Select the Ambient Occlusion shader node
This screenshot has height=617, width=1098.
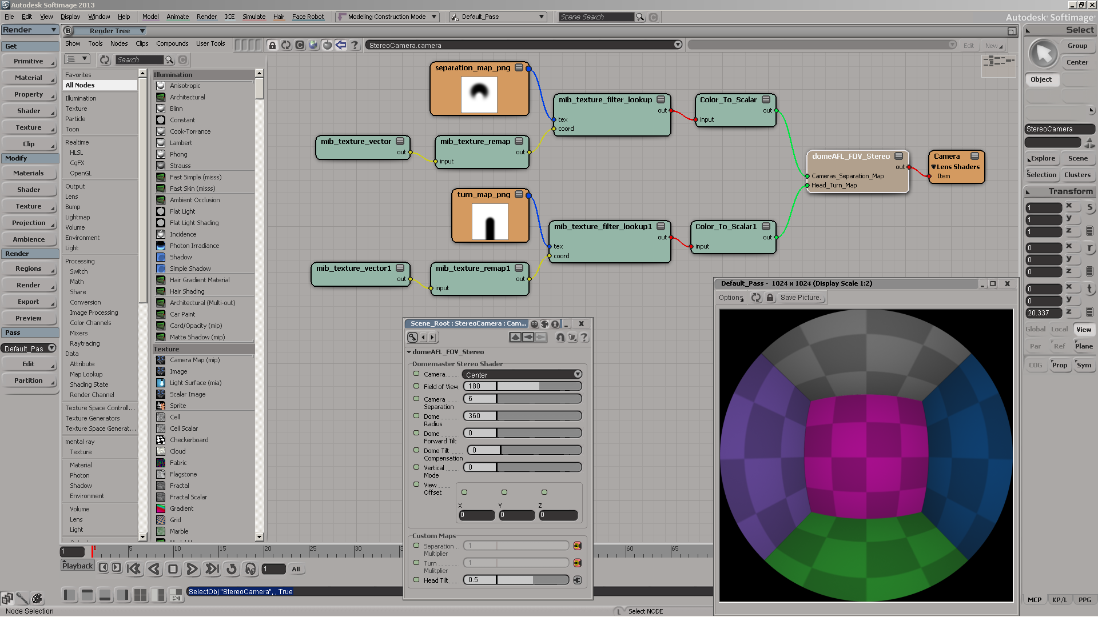tap(194, 200)
